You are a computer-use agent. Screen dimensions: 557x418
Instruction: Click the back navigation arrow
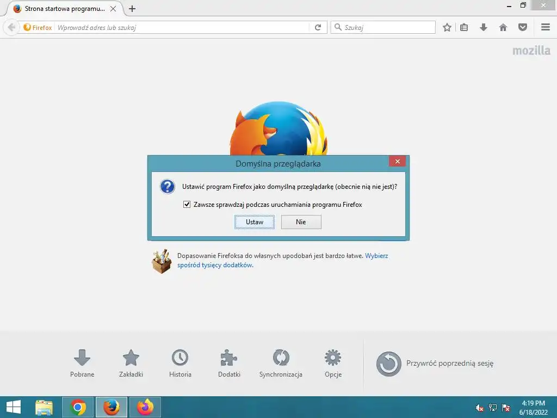[x=11, y=27]
